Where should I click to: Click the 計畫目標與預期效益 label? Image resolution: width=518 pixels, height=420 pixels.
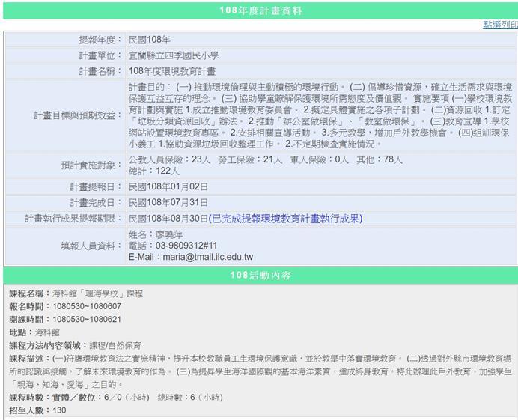click(78, 115)
